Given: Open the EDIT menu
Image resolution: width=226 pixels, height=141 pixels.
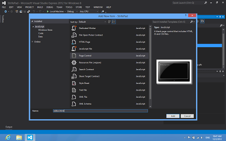Looking at the screenshot, I should (x=11, y=7).
